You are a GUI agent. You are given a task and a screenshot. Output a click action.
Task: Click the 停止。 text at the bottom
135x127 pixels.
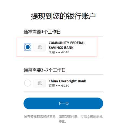pyautogui.click(x=63, y=121)
